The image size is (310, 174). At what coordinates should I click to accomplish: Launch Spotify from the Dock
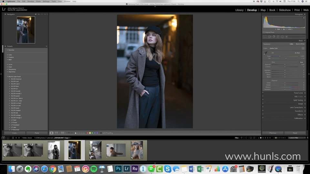(x=94, y=169)
